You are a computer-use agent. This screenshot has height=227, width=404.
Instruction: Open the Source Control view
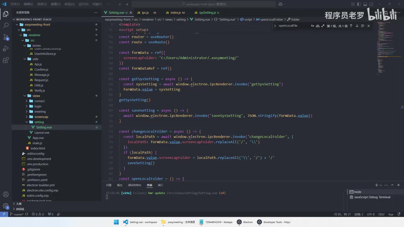pos(6,37)
